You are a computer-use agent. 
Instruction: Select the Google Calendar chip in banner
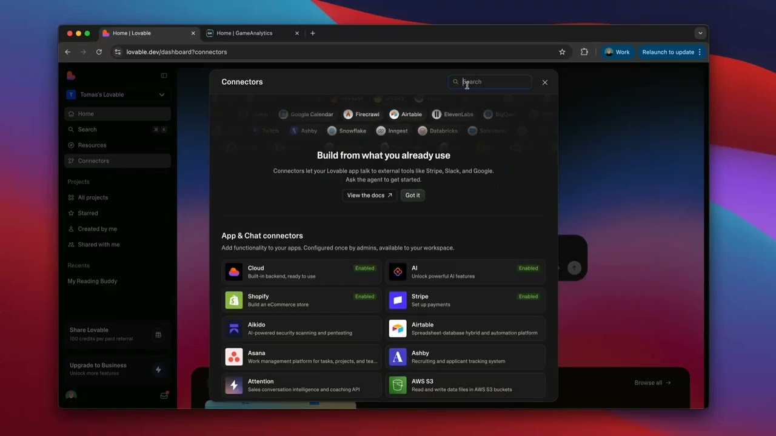306,114
